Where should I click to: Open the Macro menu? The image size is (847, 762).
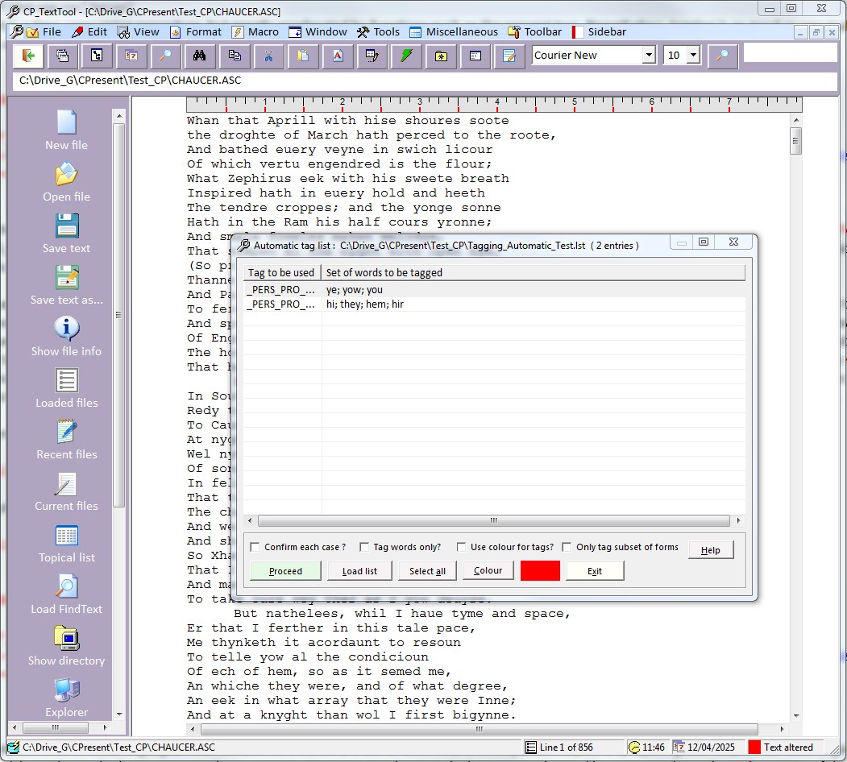coord(255,32)
